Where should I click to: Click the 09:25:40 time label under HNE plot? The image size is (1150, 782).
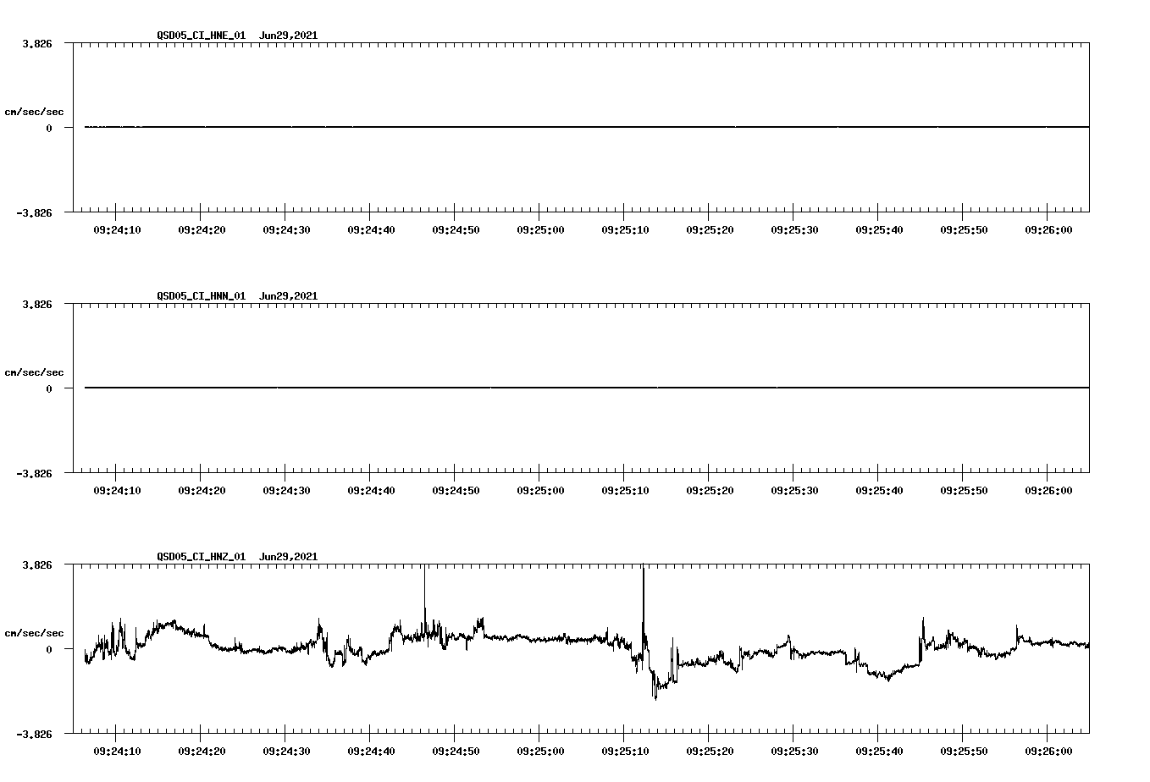pos(879,230)
